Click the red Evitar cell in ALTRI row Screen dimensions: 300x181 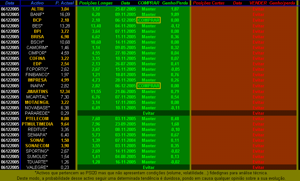pyautogui.click(x=258, y=9)
